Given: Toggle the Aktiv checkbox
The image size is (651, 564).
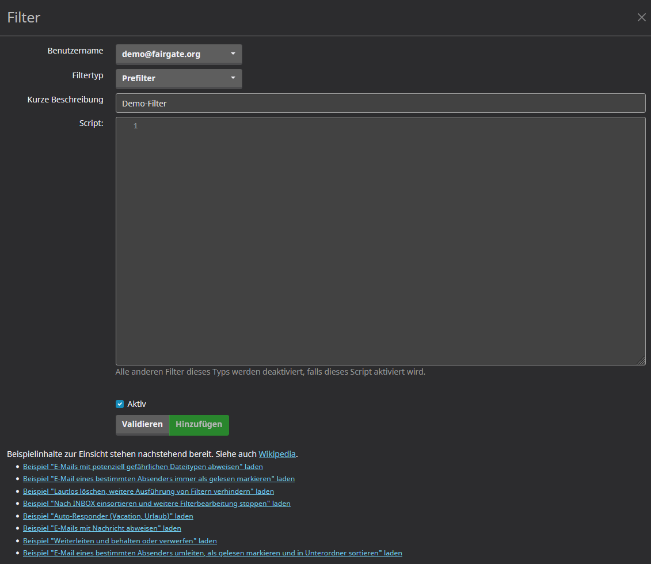Looking at the screenshot, I should [x=120, y=404].
